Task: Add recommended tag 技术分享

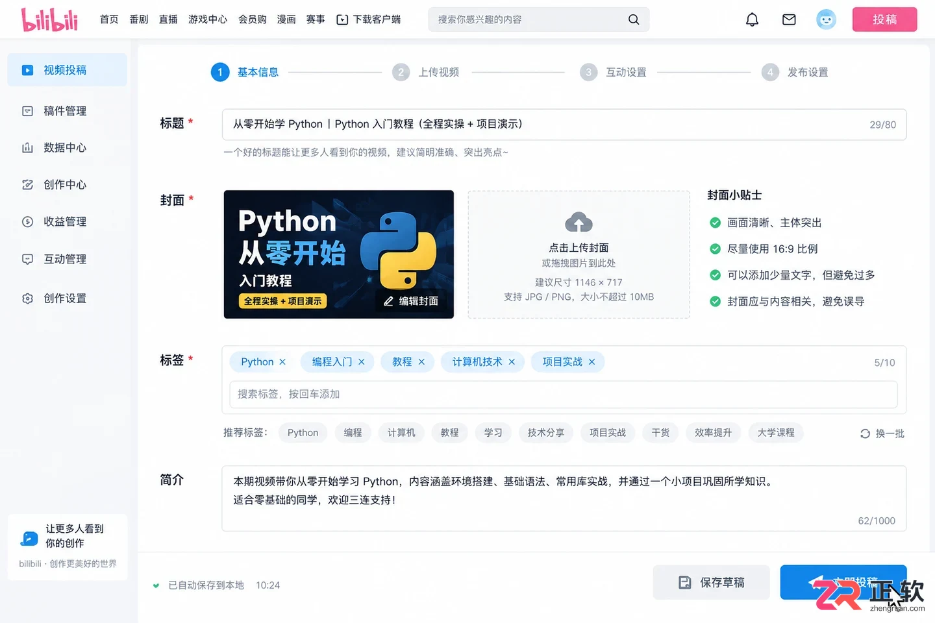Action: [x=545, y=433]
